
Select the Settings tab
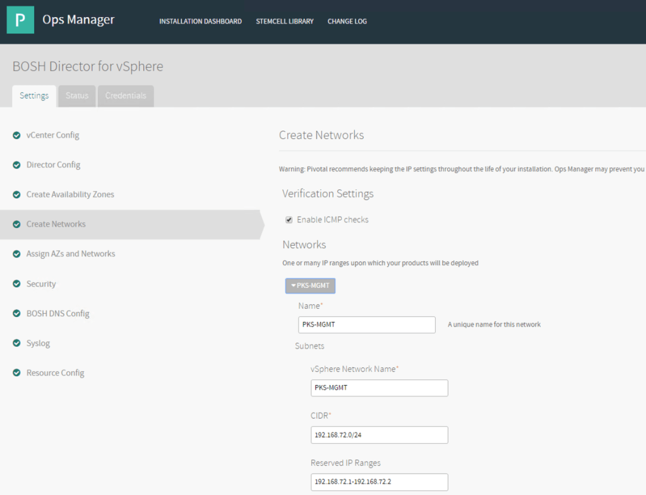pos(34,96)
